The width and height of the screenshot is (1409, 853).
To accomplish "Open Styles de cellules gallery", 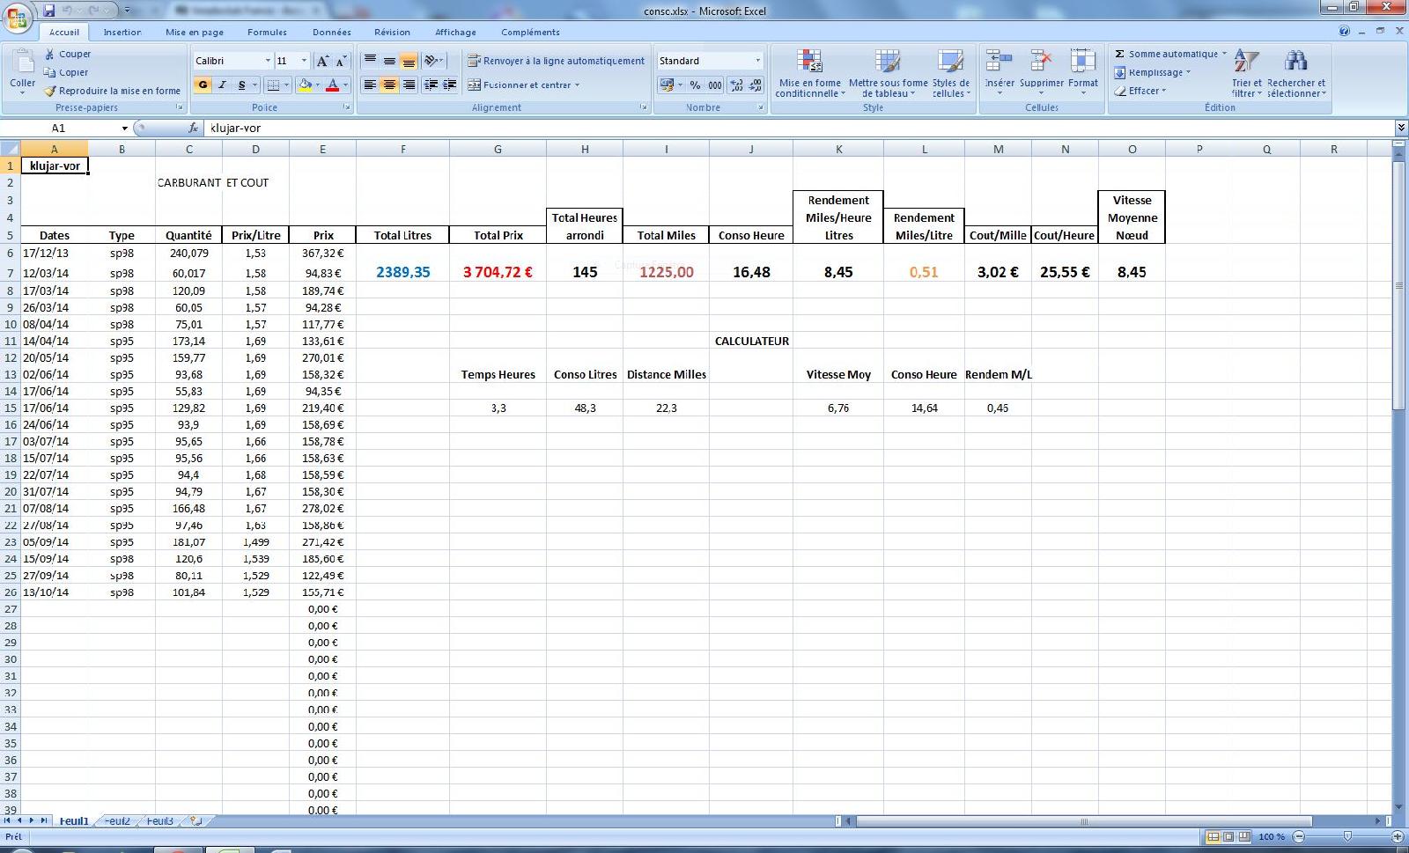I will [x=951, y=73].
